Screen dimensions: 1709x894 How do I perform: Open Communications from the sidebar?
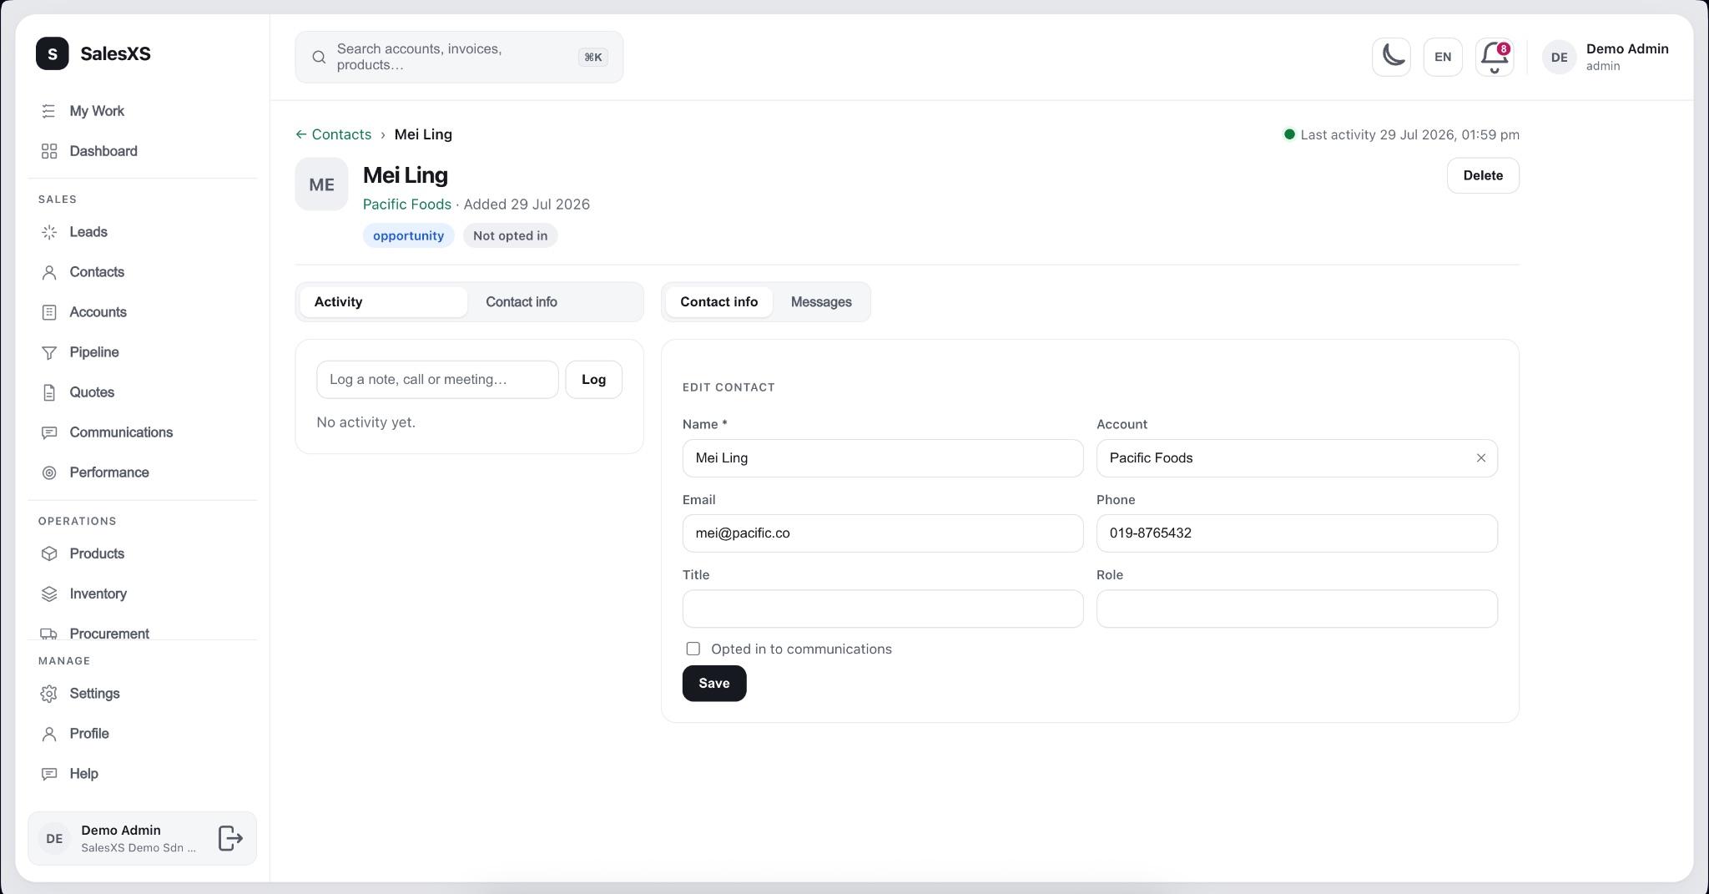tap(142, 432)
